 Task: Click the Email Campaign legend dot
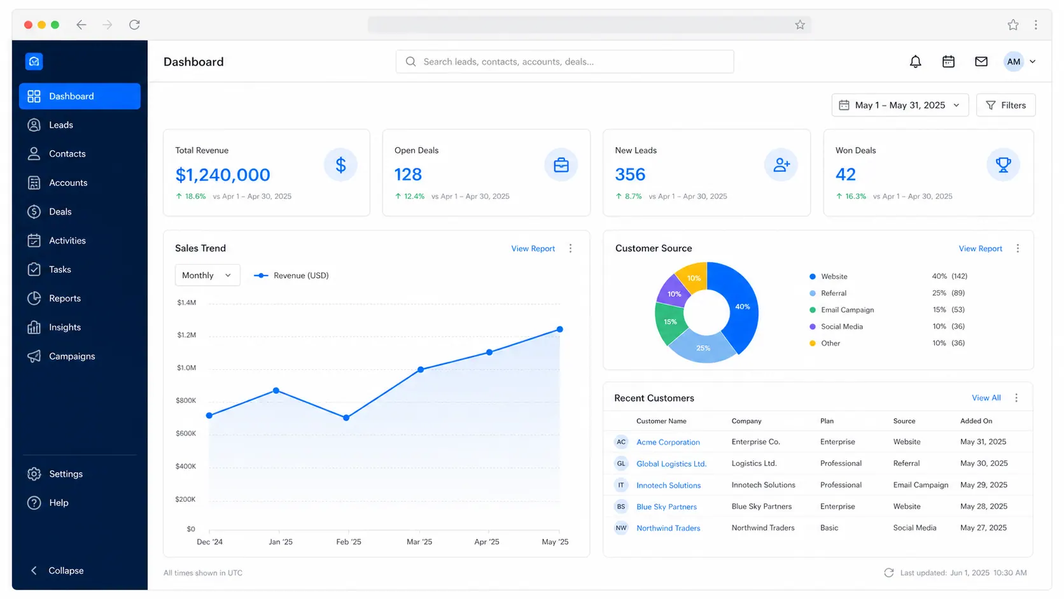pyautogui.click(x=813, y=310)
